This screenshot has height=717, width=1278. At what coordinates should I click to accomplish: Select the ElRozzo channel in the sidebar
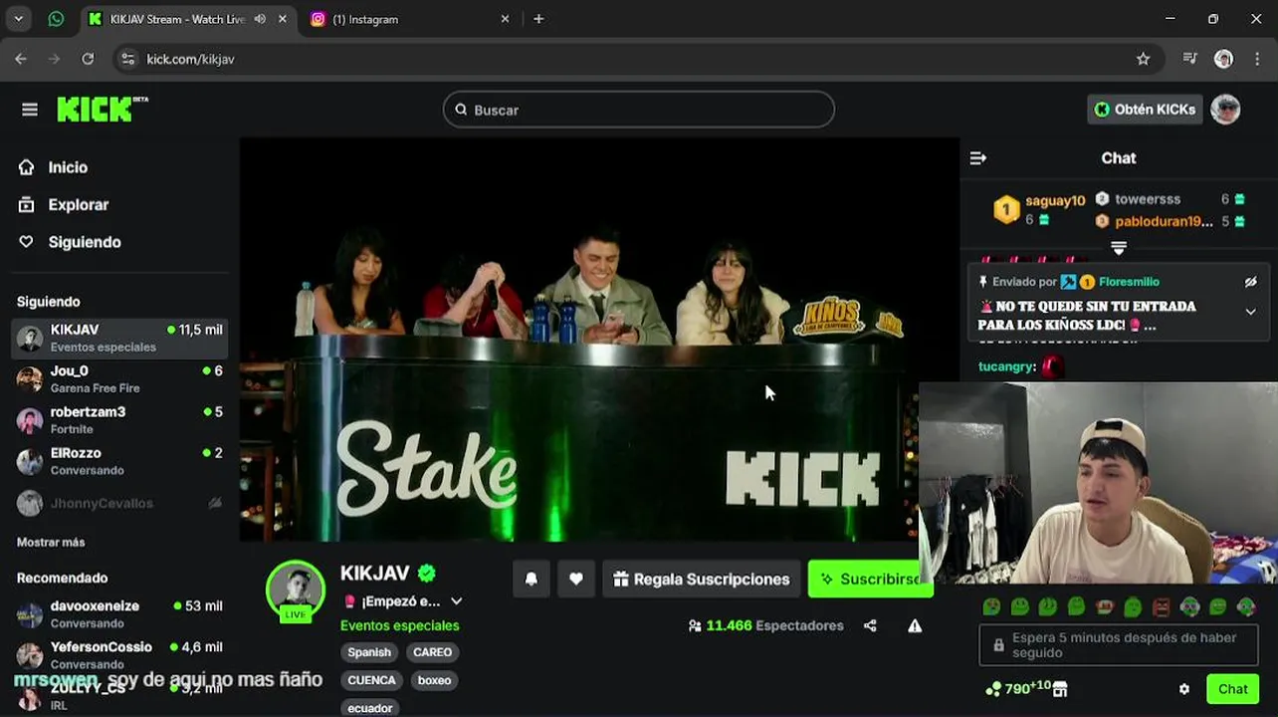119,461
